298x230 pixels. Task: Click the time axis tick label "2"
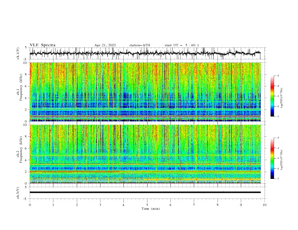click(77, 205)
